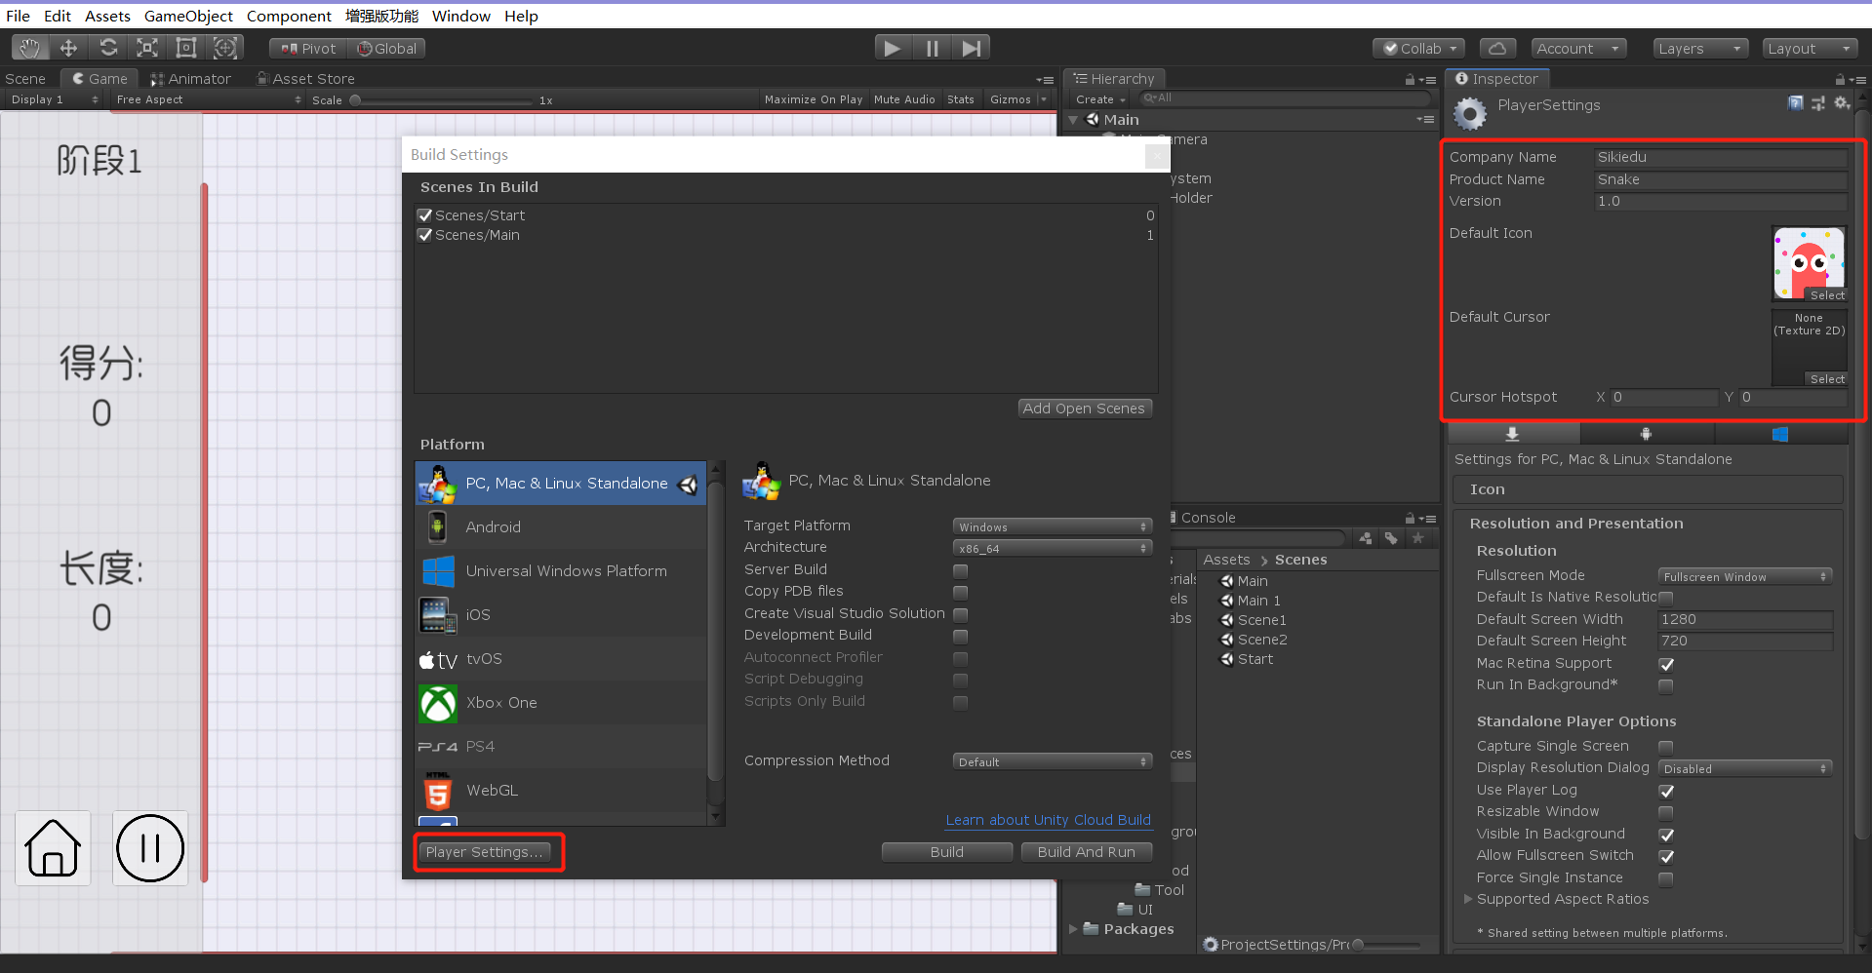Select the Rotate tool
The width and height of the screenshot is (1872, 973).
[108, 48]
